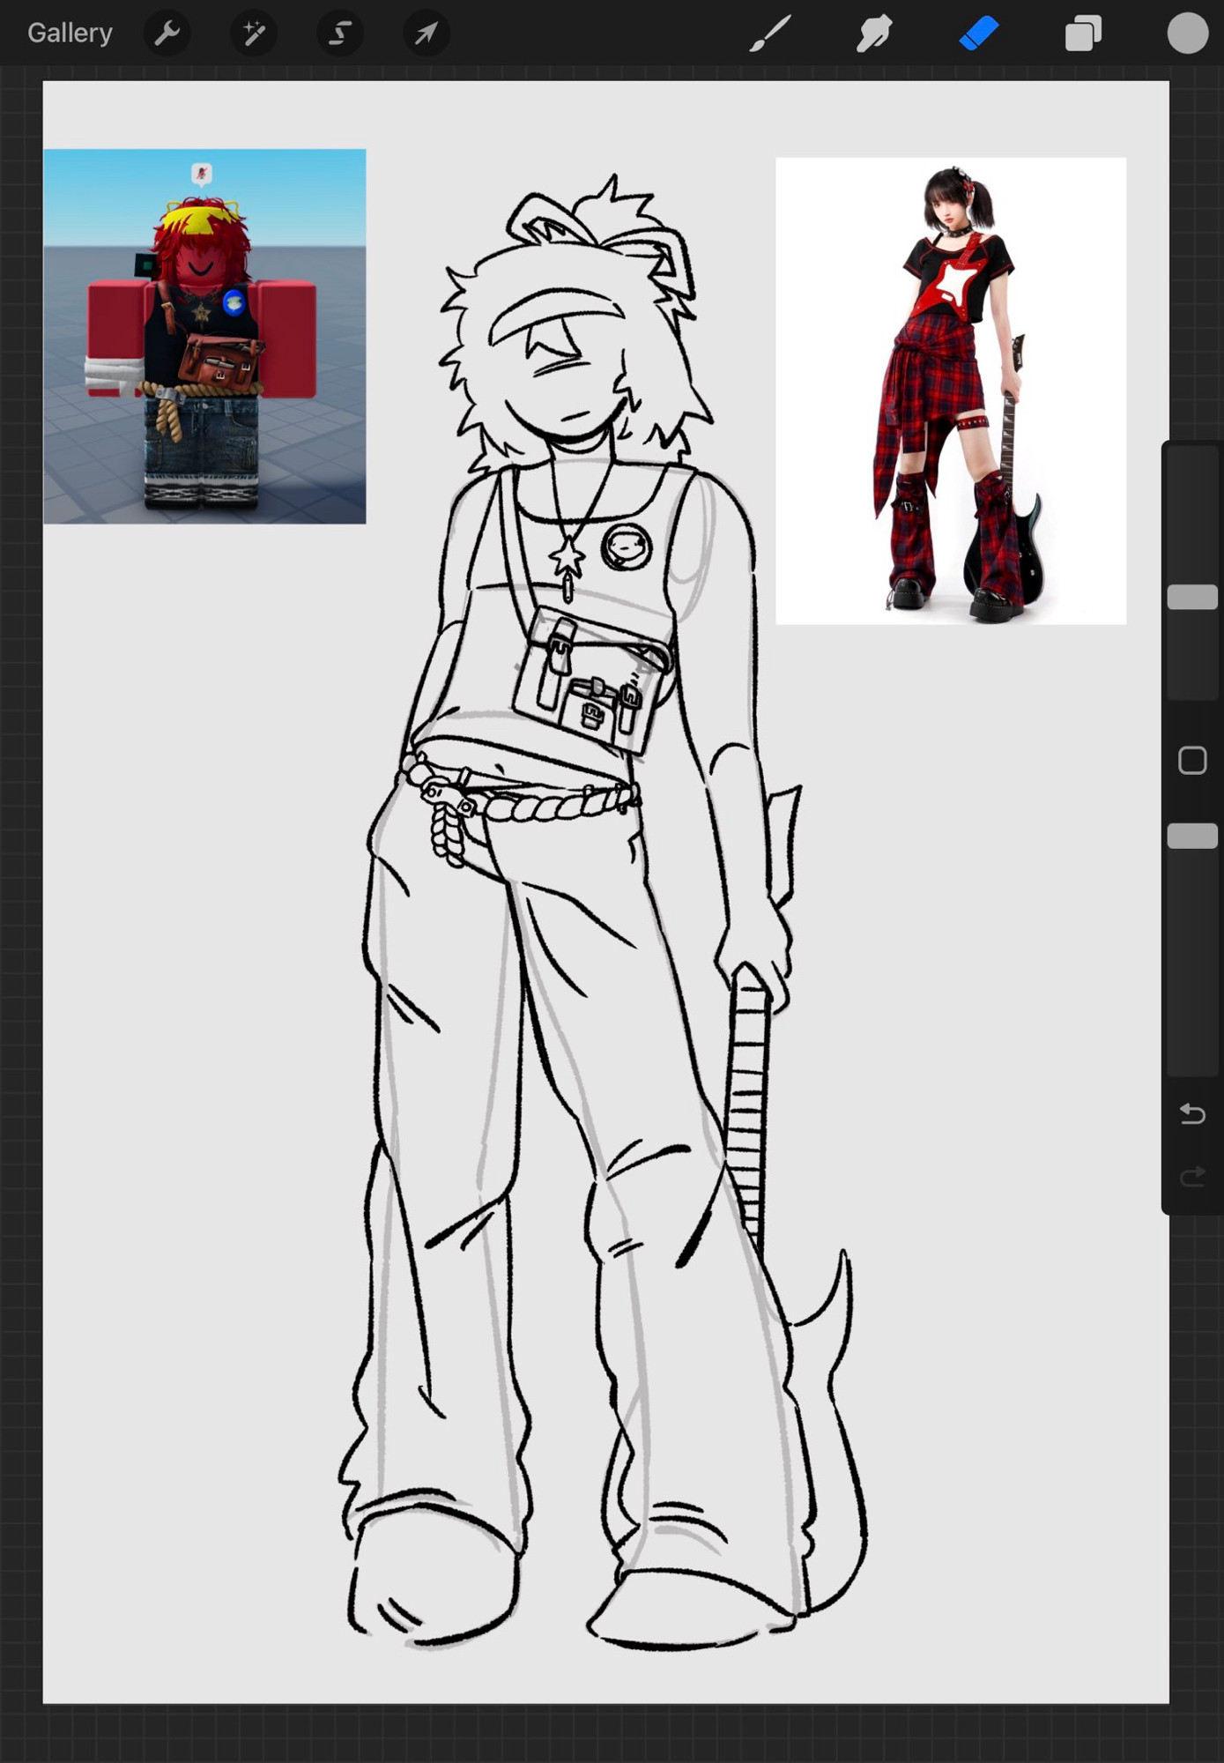
Task: Open the Eraser tool settings
Action: 979,33
